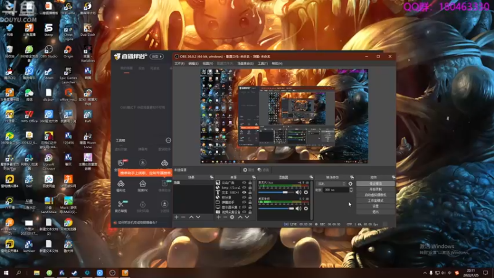
Task: Open source properties gear in sources toolbar
Action: click(232, 217)
